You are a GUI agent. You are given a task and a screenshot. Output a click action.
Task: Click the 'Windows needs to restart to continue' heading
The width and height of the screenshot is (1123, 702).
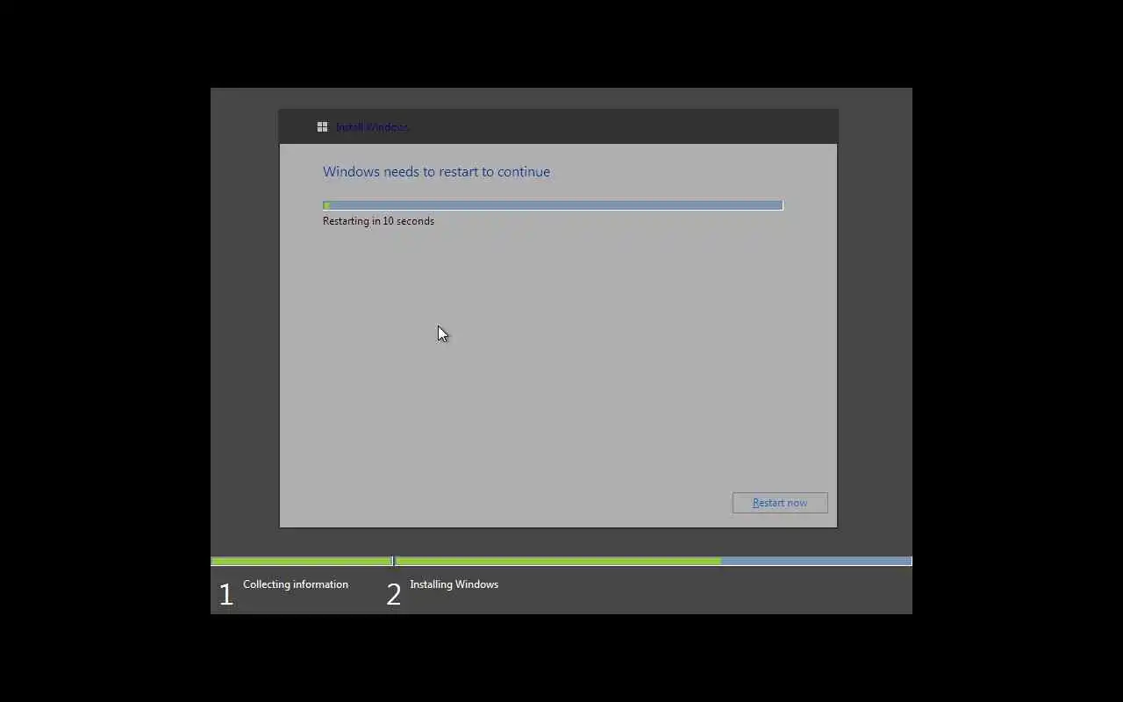[x=436, y=172]
